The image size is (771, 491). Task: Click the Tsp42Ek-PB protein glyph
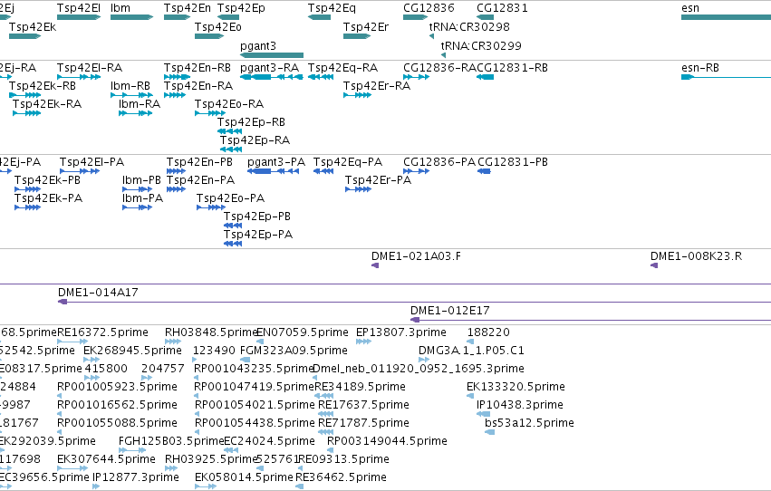(27, 189)
